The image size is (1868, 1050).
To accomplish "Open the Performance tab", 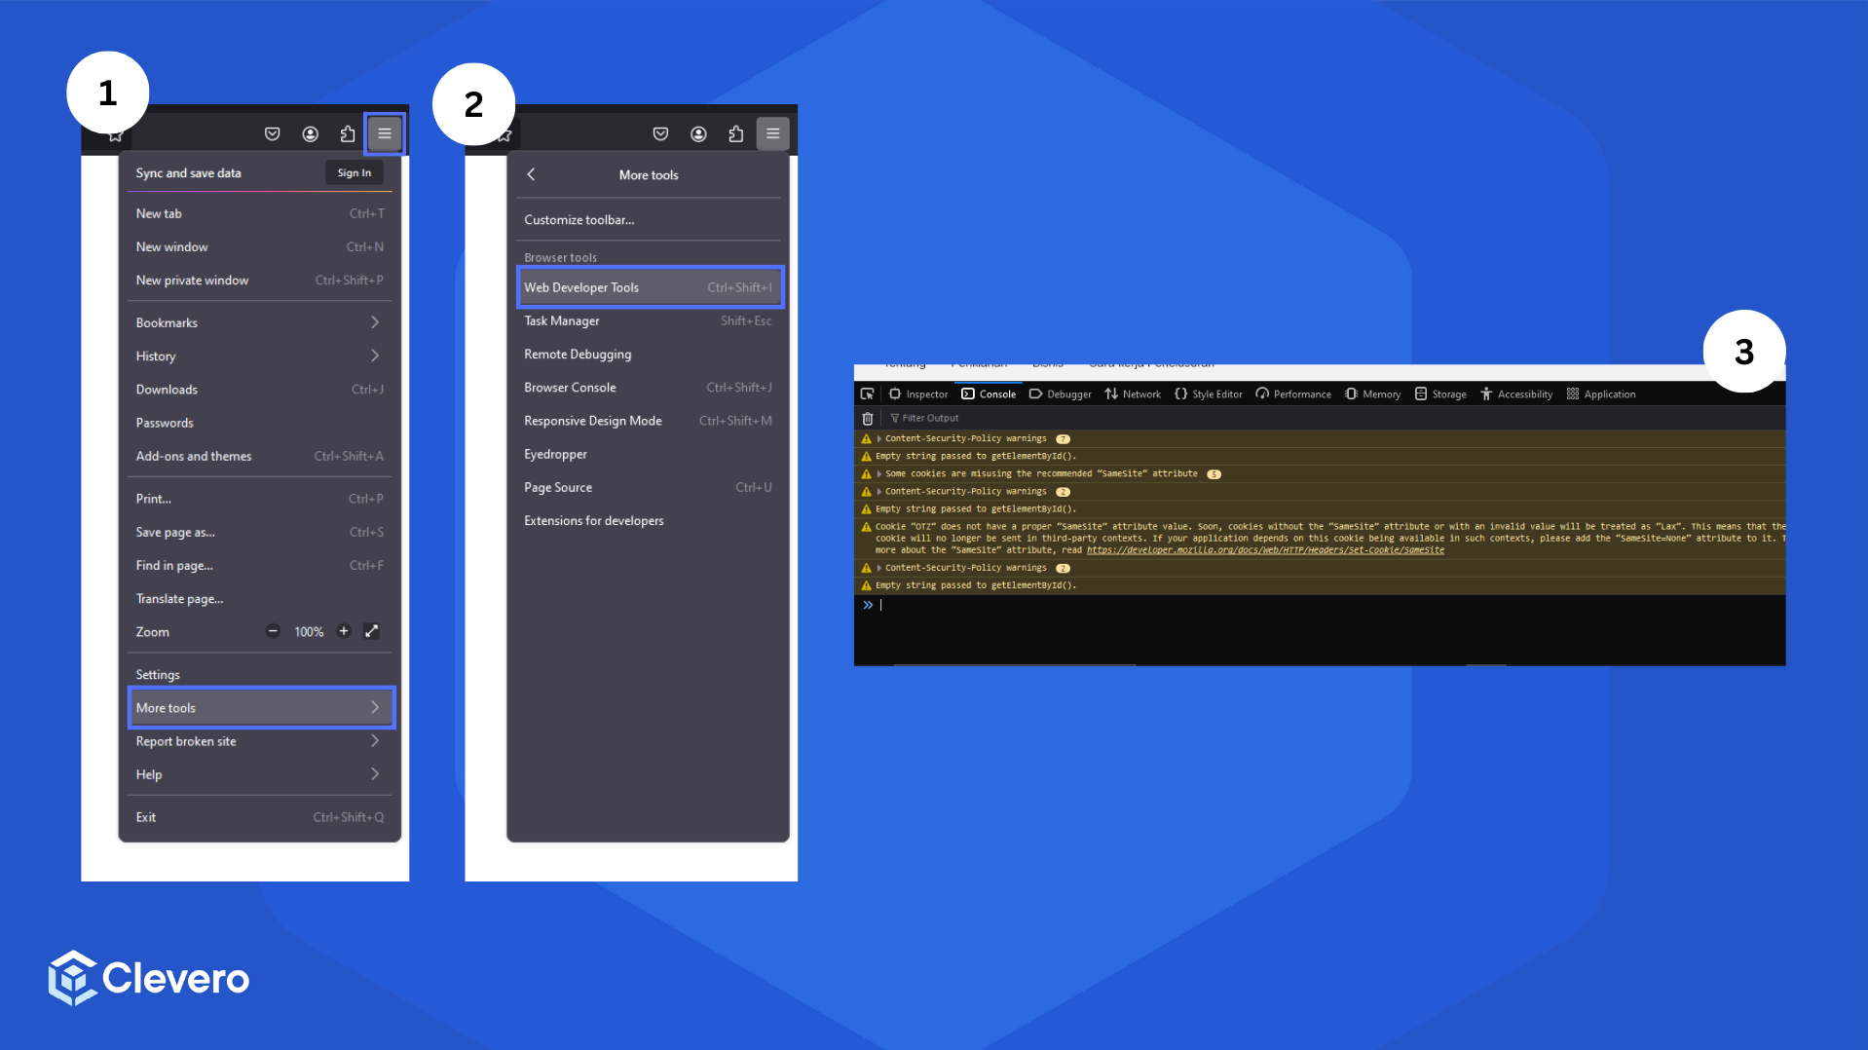I will coord(1293,394).
